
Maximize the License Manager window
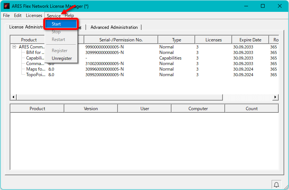point(263,6)
